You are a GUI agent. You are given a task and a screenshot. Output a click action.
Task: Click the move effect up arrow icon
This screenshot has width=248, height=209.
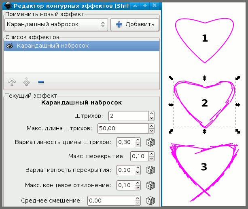pos(12,82)
